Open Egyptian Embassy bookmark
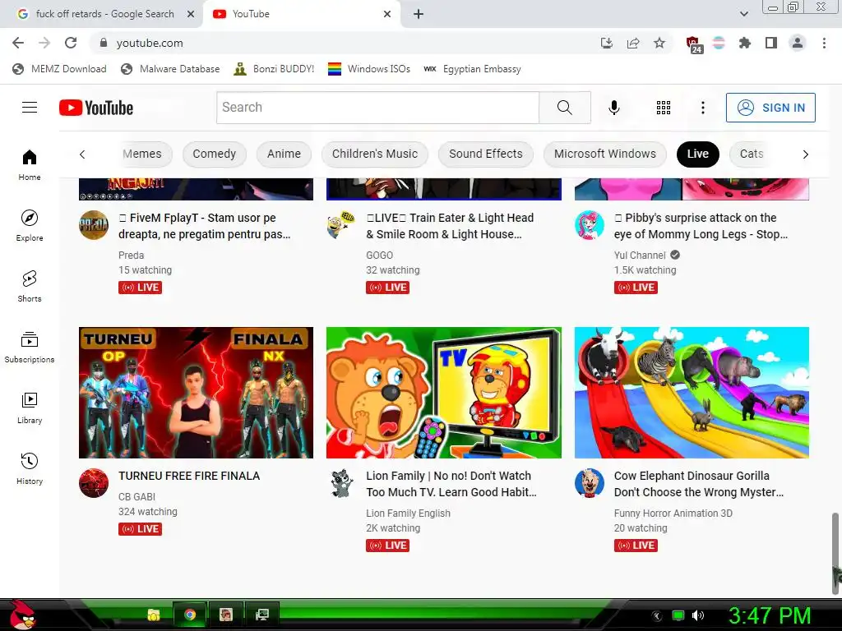The height and width of the screenshot is (631, 842). click(473, 69)
